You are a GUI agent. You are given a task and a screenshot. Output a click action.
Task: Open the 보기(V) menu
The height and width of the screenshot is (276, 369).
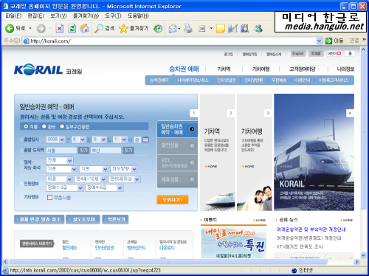pyautogui.click(x=58, y=15)
